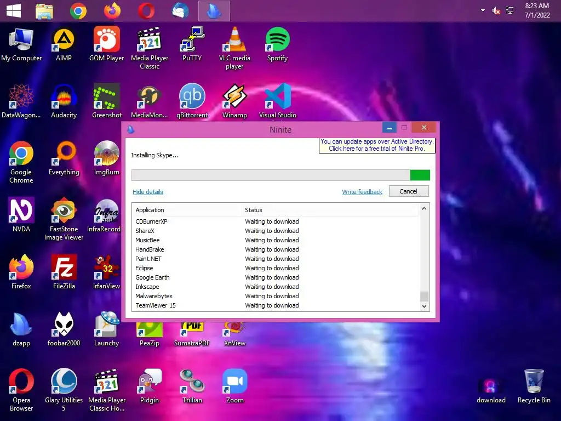Select the Firefox desktop shortcut

click(x=21, y=272)
